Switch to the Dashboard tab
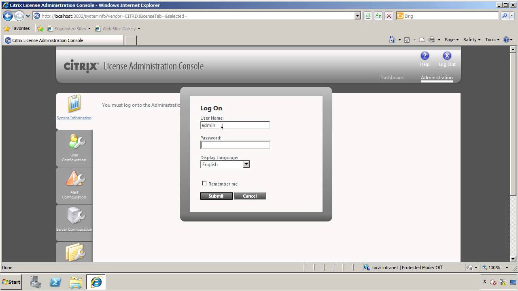 click(392, 78)
